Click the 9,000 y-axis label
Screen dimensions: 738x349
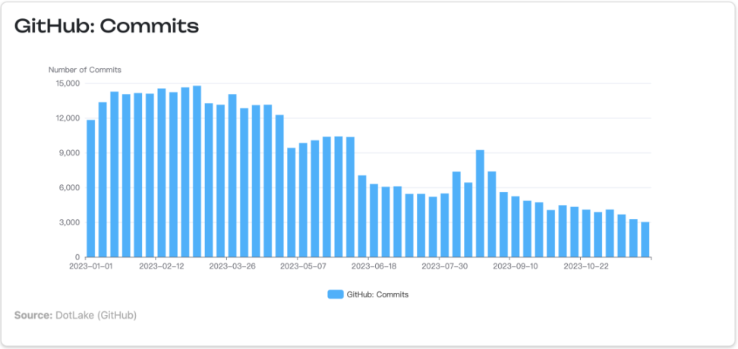click(70, 153)
